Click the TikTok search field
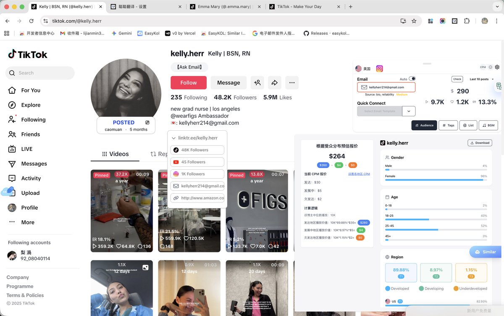The height and width of the screenshot is (316, 504). 40,73
